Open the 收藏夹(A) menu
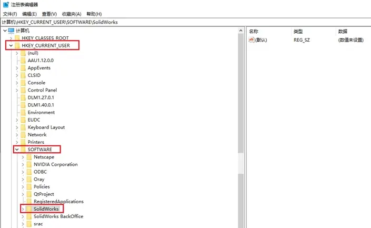The image size is (371, 228). click(x=72, y=14)
